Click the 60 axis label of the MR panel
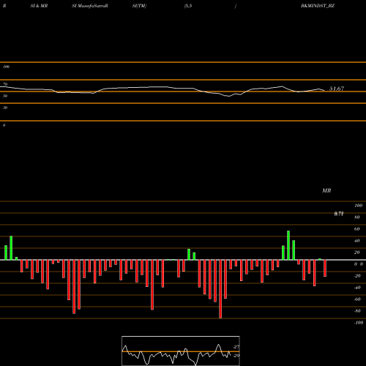Viewport: 366px width, 366px height. point(357,229)
